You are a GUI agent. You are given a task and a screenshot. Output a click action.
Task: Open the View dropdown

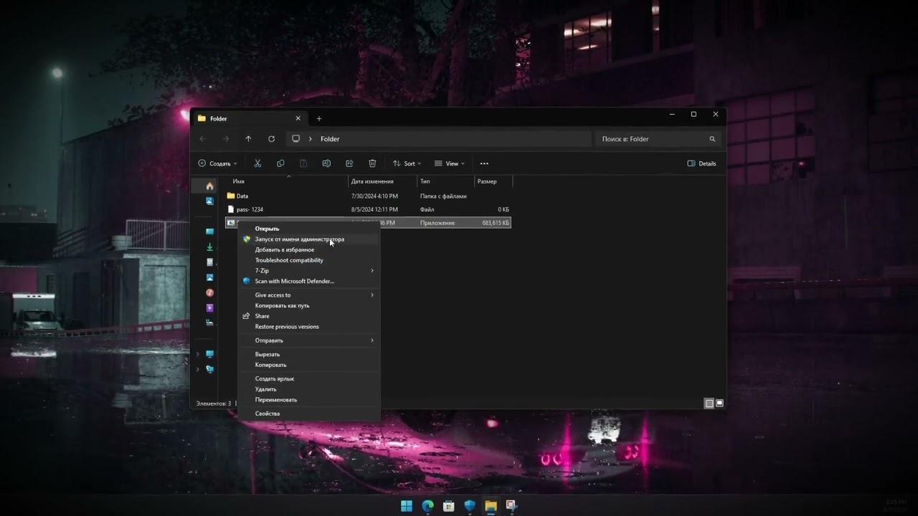click(x=449, y=163)
